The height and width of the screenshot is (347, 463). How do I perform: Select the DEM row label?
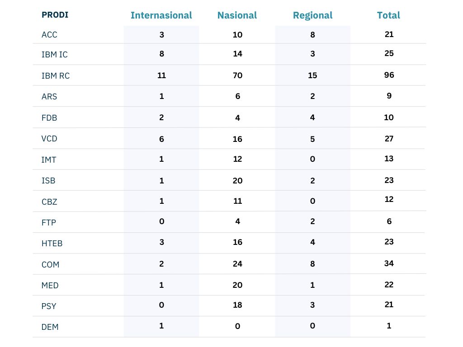pos(50,327)
